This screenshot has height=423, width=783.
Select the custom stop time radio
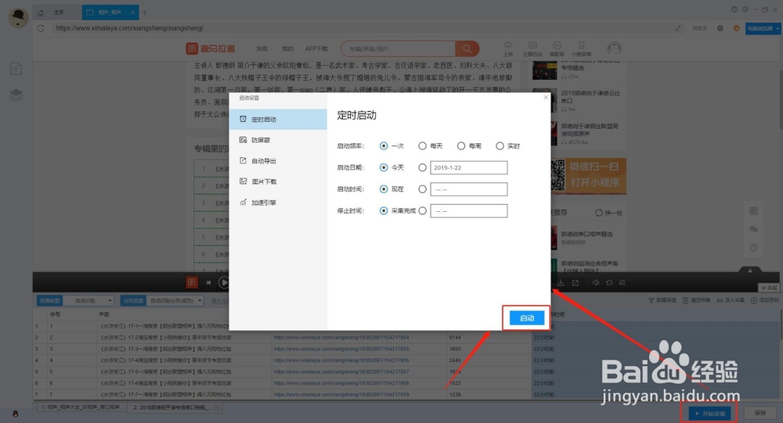pos(423,211)
